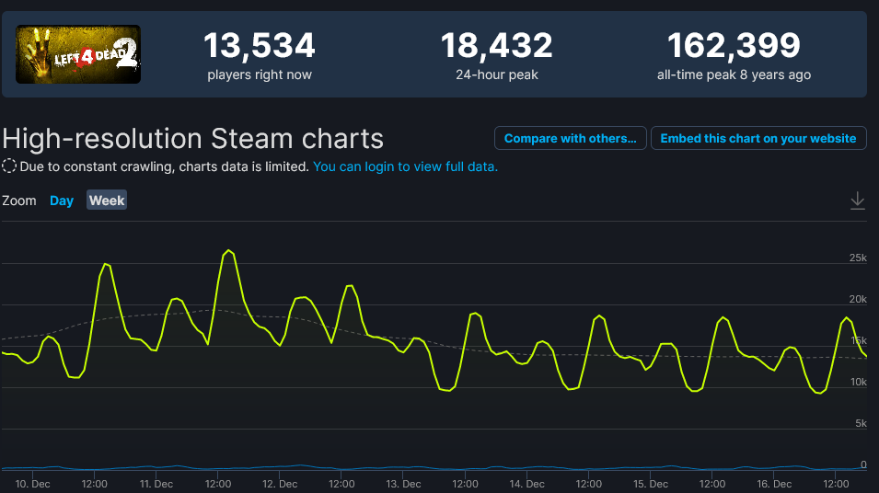This screenshot has width=879, height=493.
Task: Click the players right now caption
Action: tap(260, 75)
